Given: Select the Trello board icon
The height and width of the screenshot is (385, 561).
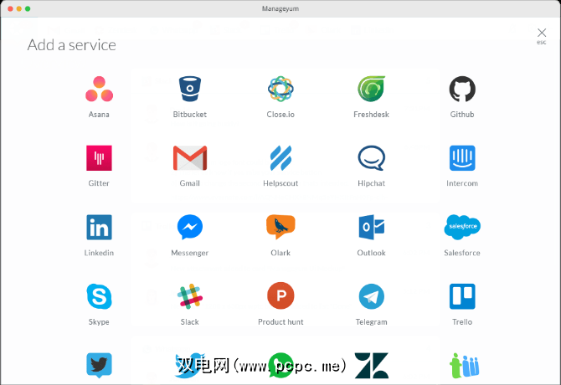Looking at the screenshot, I should coord(462,296).
